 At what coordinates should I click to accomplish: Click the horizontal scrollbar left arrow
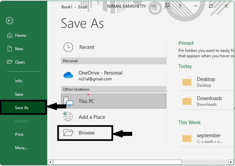[50, 162]
